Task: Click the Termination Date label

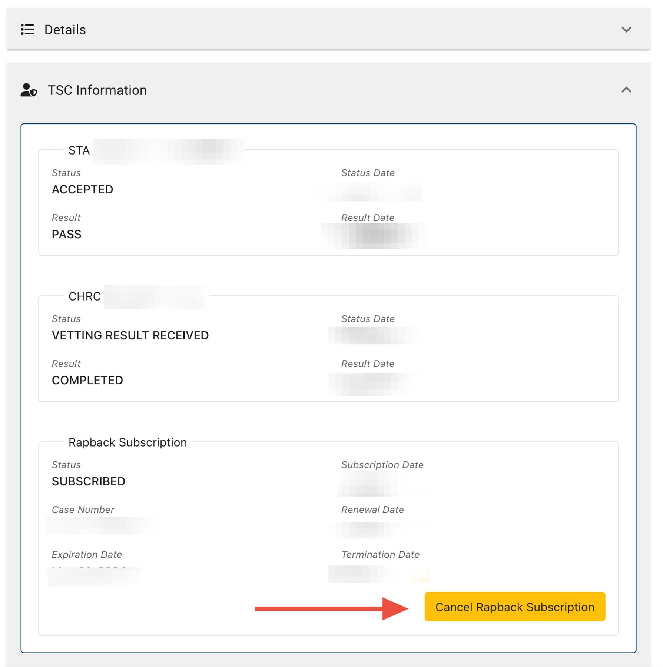Action: coord(380,555)
